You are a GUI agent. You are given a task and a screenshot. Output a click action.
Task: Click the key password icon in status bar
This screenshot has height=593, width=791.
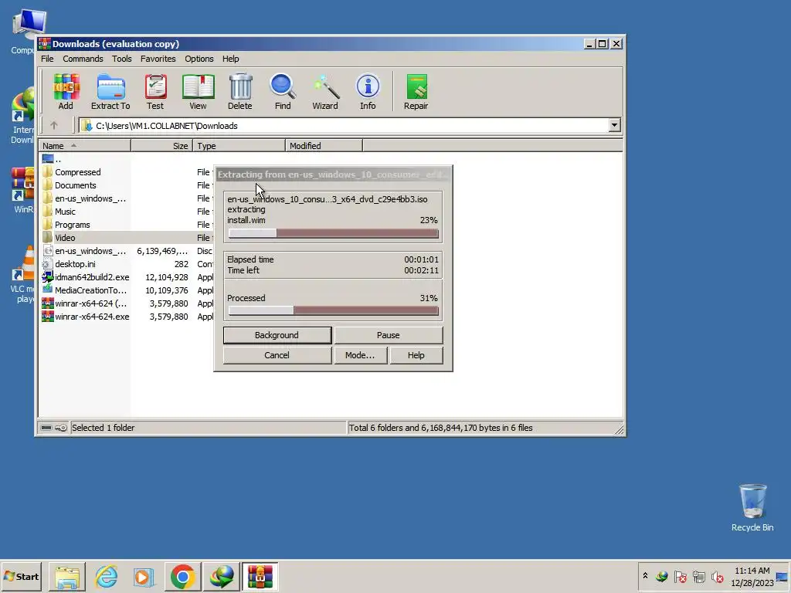[61, 428]
